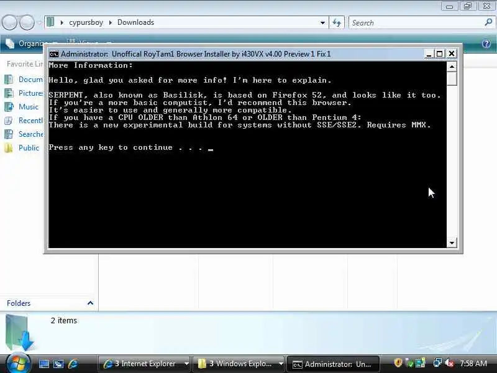Open Pictures favorite link
This screenshot has width=497, height=373.
point(30,93)
